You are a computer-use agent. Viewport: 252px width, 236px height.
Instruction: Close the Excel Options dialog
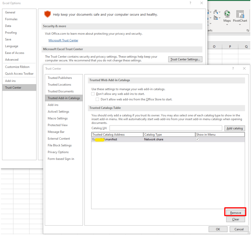[x=202, y=3]
